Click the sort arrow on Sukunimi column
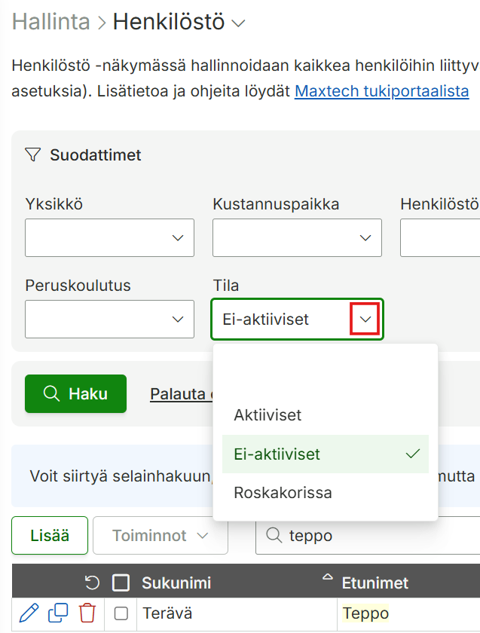Image resolution: width=480 pixels, height=633 pixels. (x=328, y=576)
